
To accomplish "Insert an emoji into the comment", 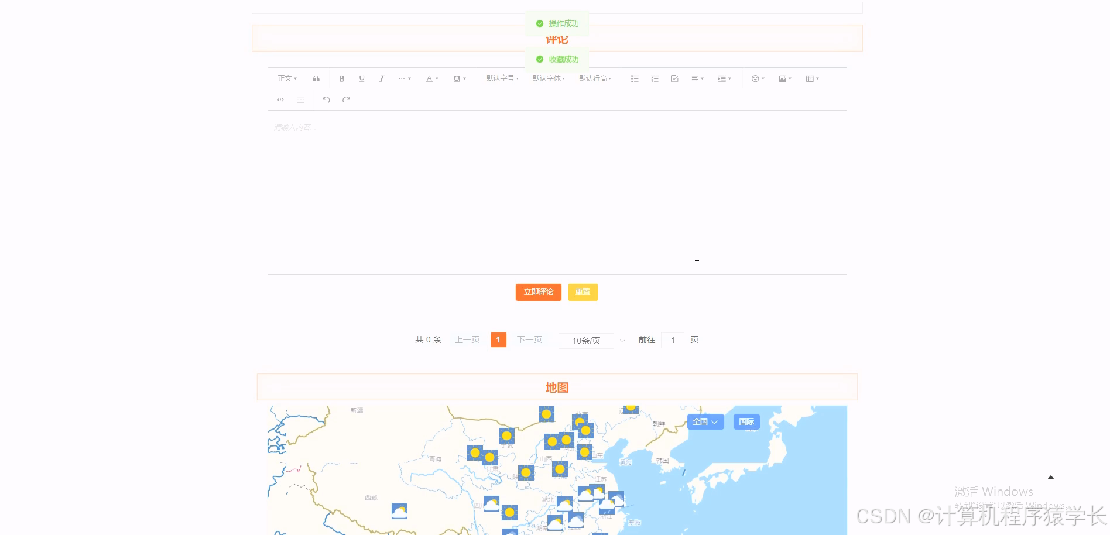I will pos(756,78).
